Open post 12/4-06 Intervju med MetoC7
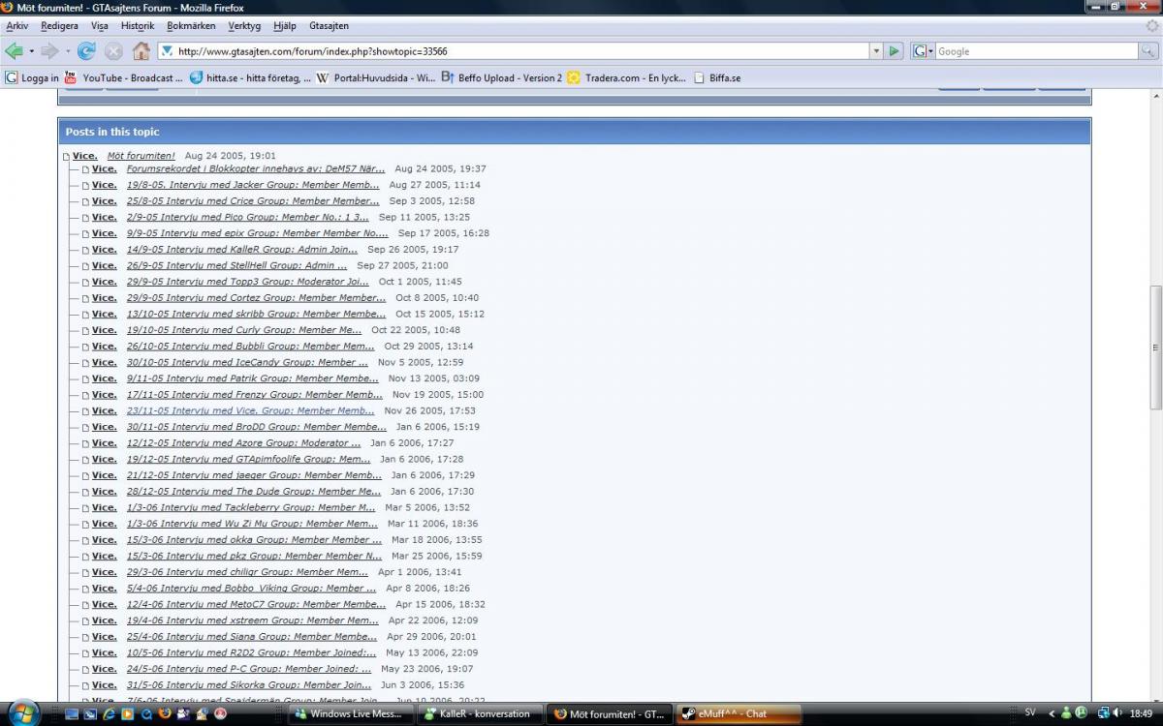Viewport: 1163px width, 726px height. click(x=256, y=604)
